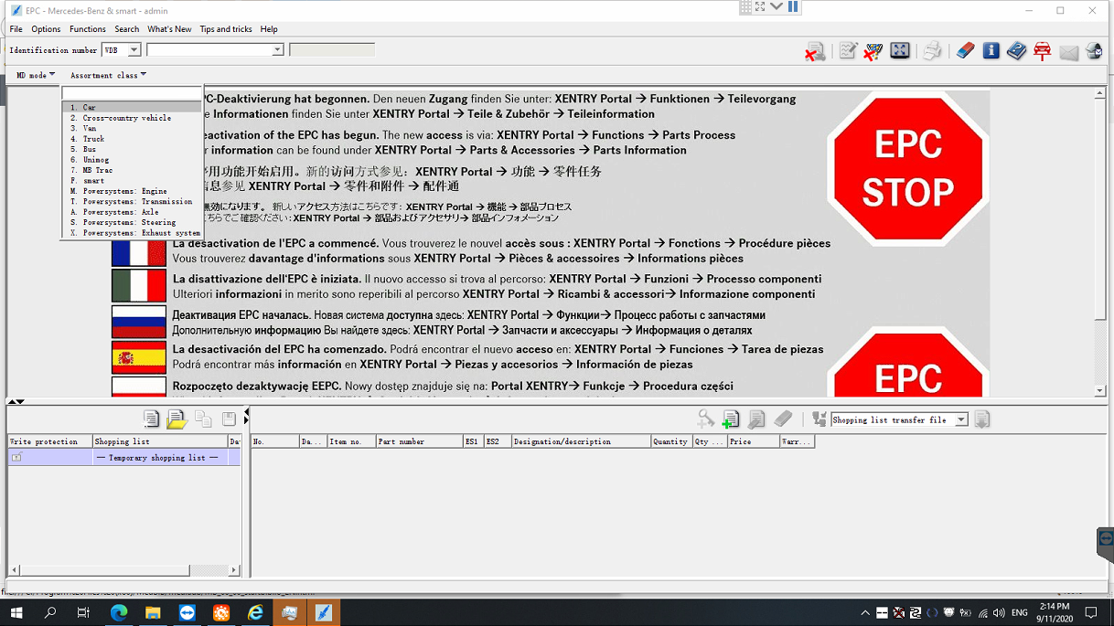Open the Windows Start menu
Viewport: 1114px width, 626px height.
coord(16,612)
